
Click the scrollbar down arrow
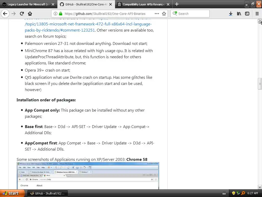point(260,187)
